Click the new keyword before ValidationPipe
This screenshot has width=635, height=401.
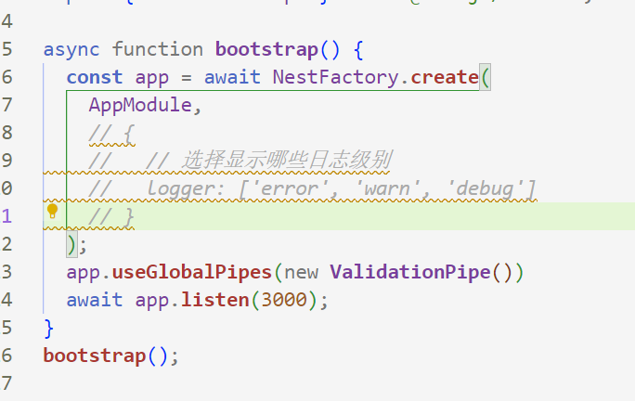click(x=301, y=273)
